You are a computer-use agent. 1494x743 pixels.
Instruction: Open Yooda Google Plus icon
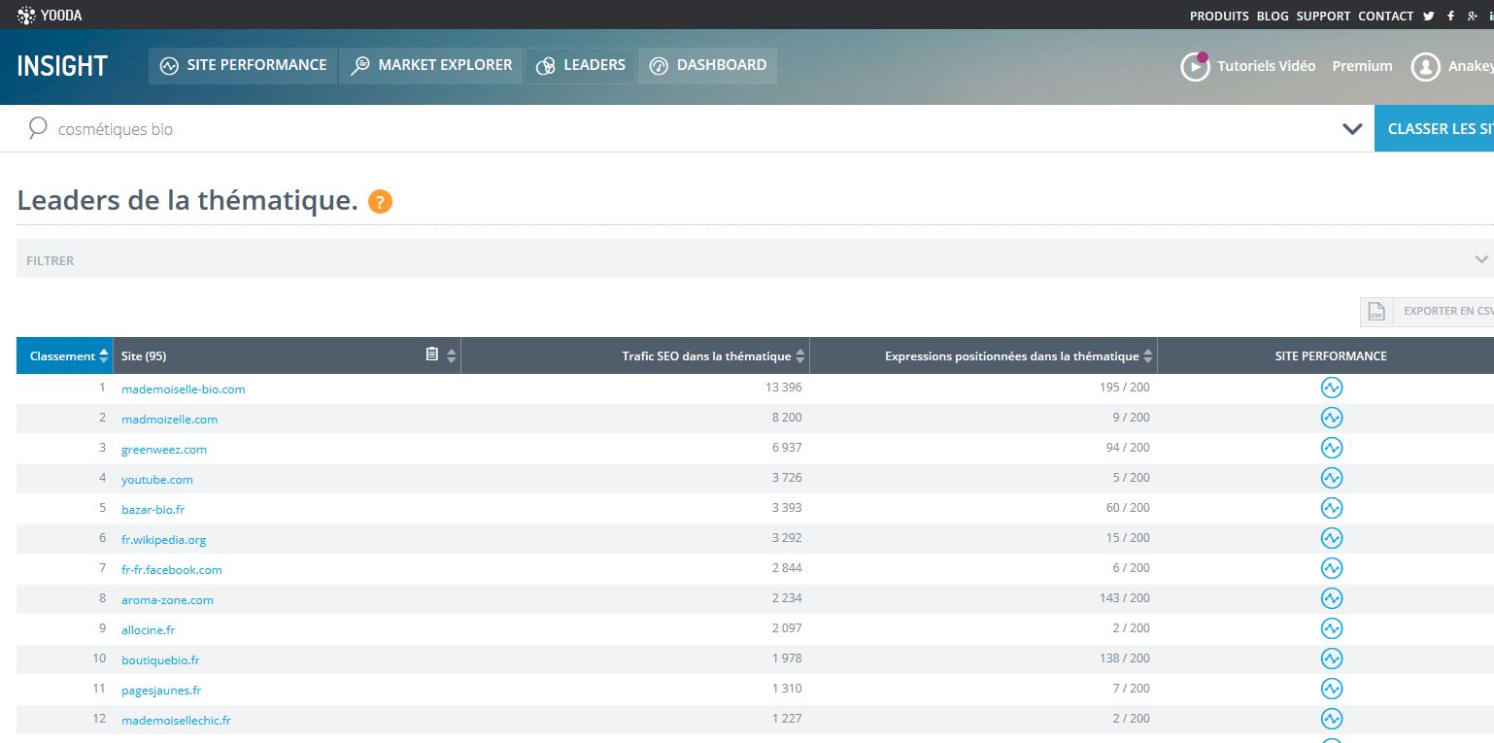tap(1474, 16)
